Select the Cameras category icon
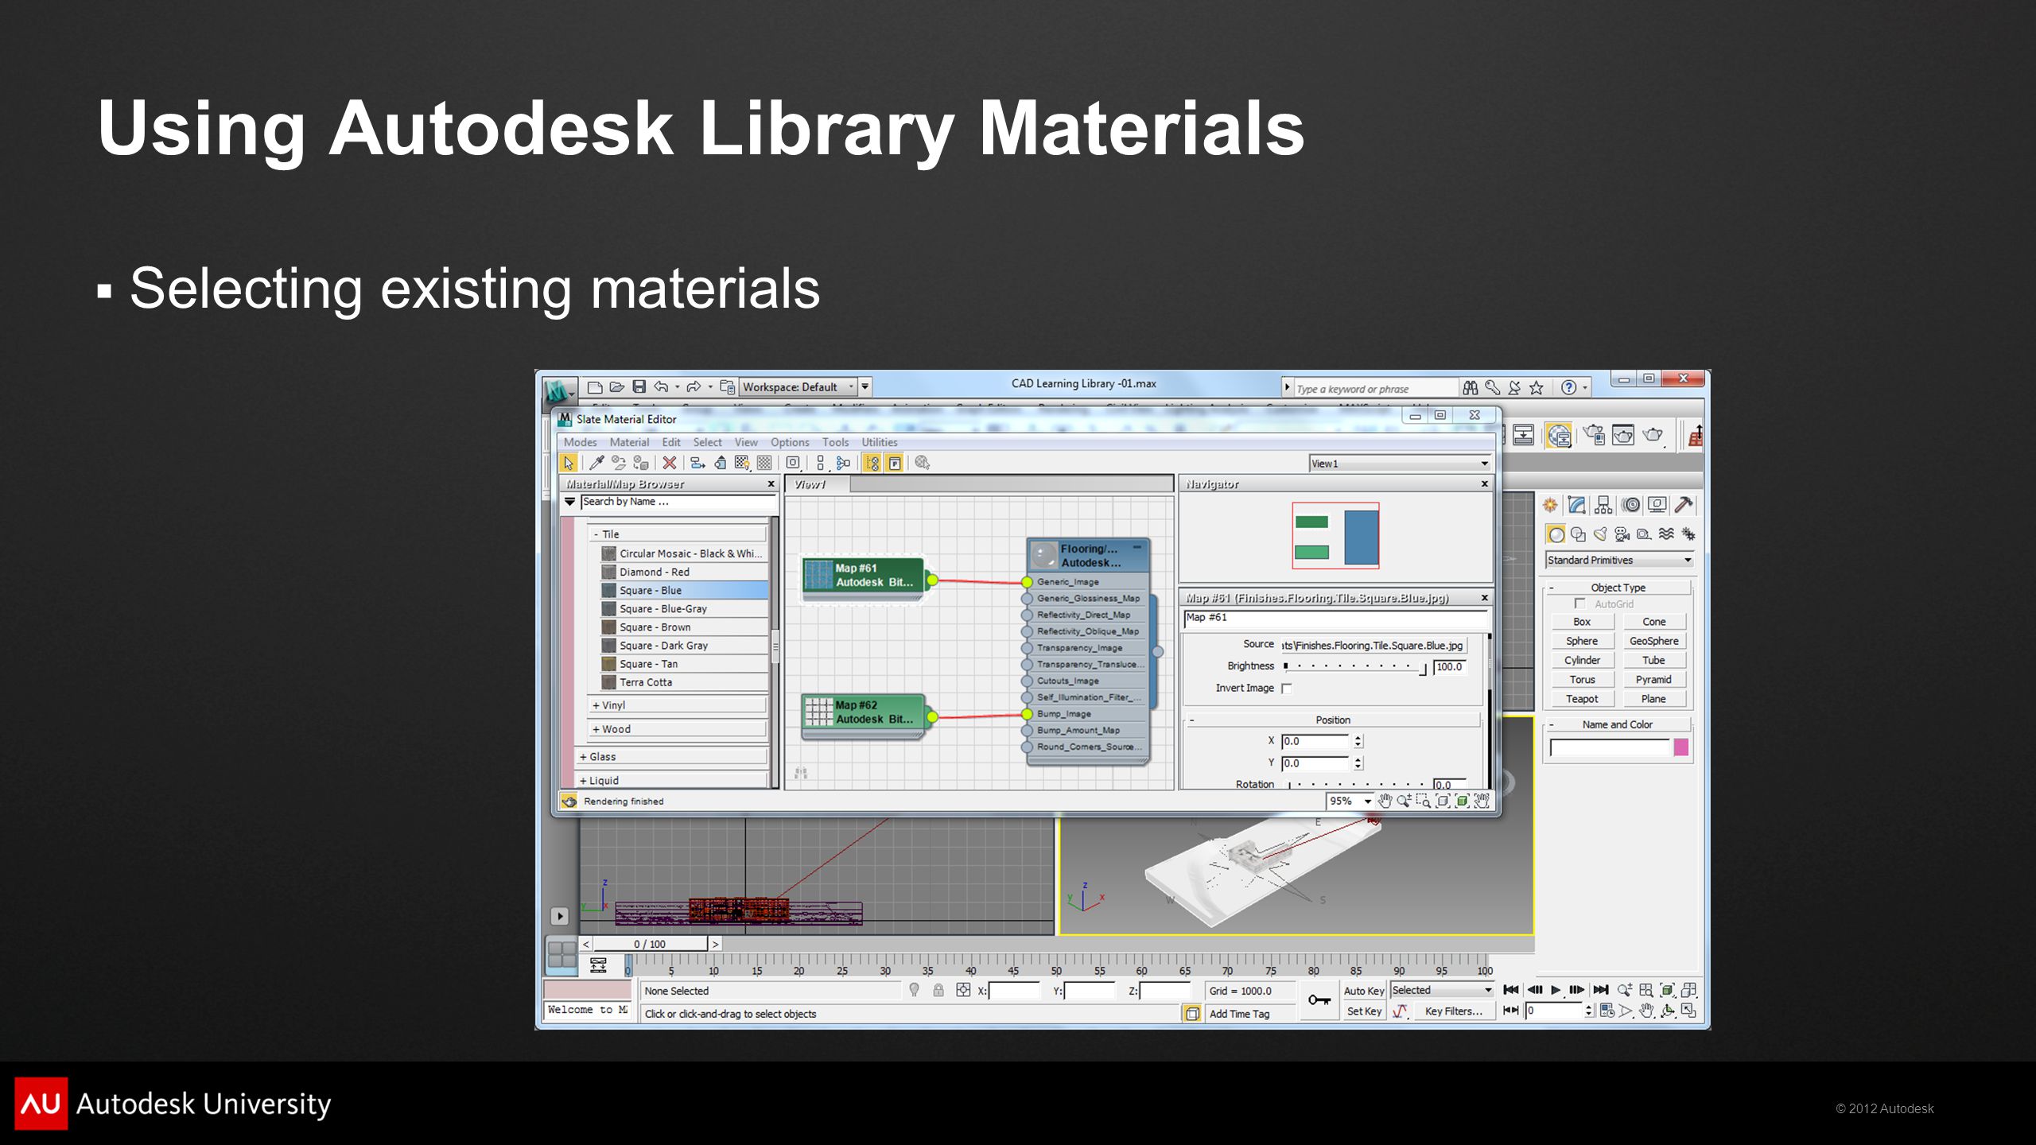 (x=1622, y=534)
